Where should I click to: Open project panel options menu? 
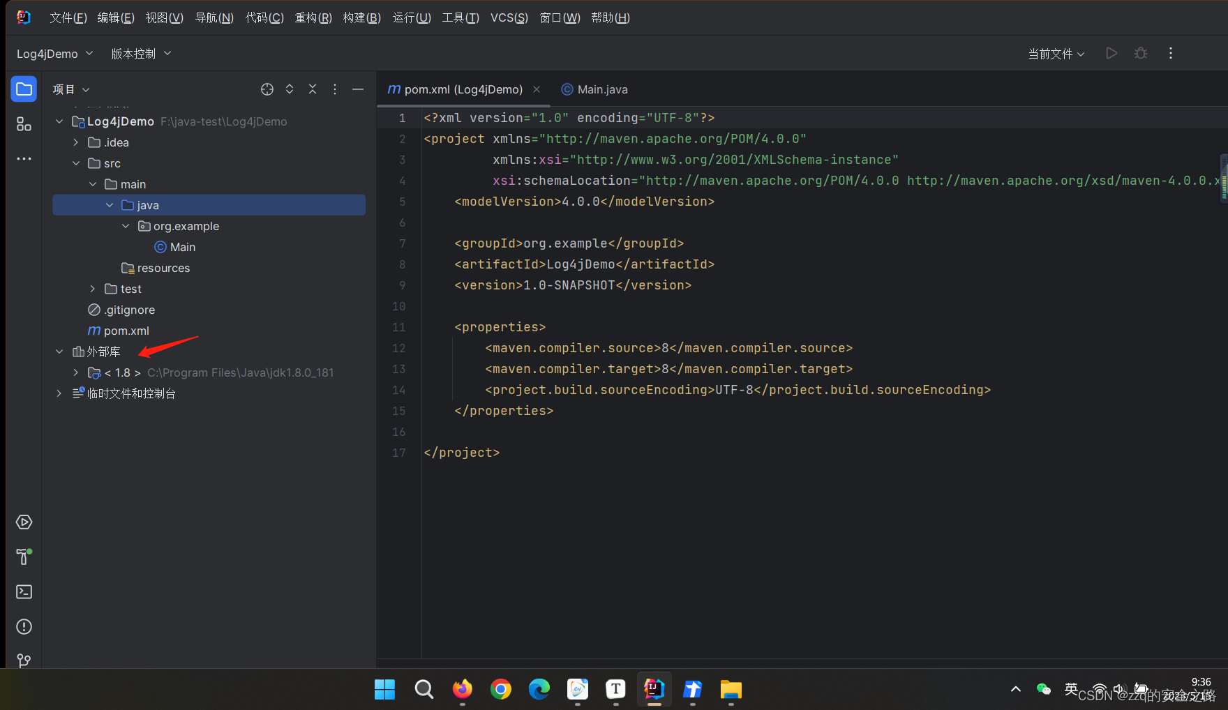coord(335,89)
